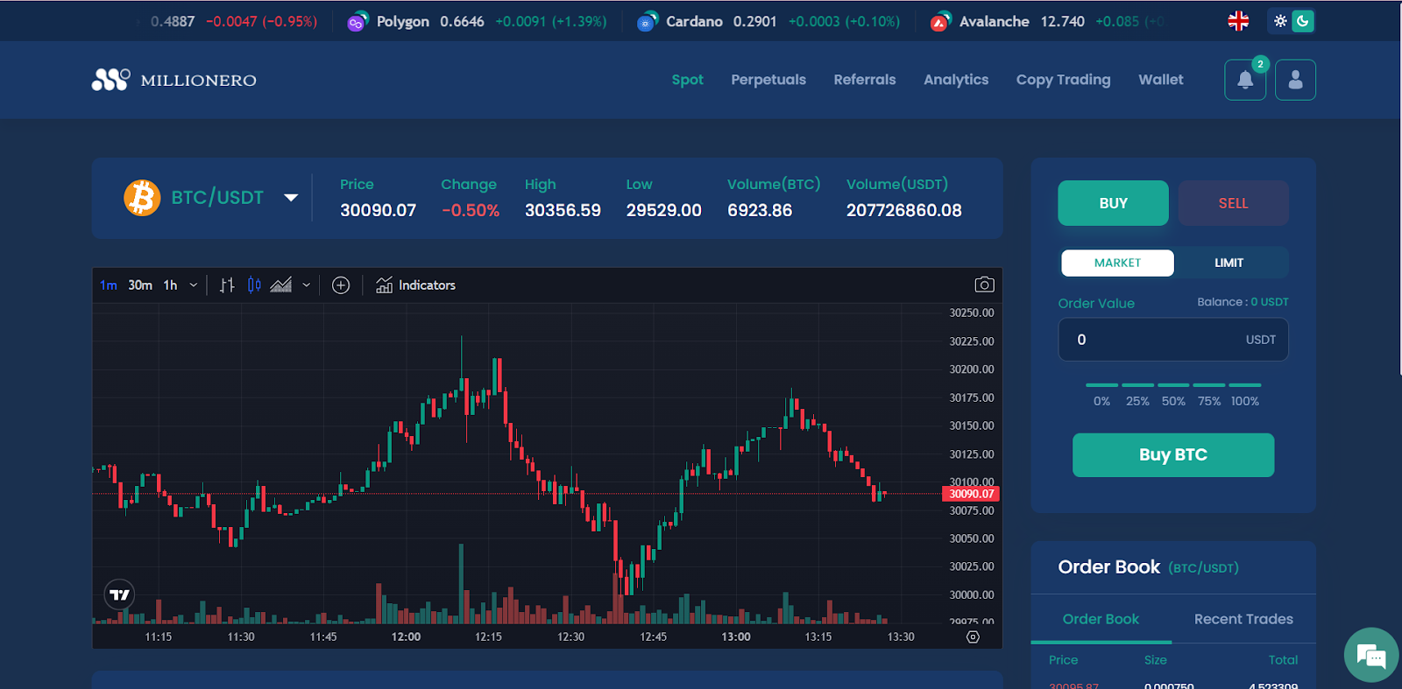Click the Avalanche ticker name

(995, 22)
